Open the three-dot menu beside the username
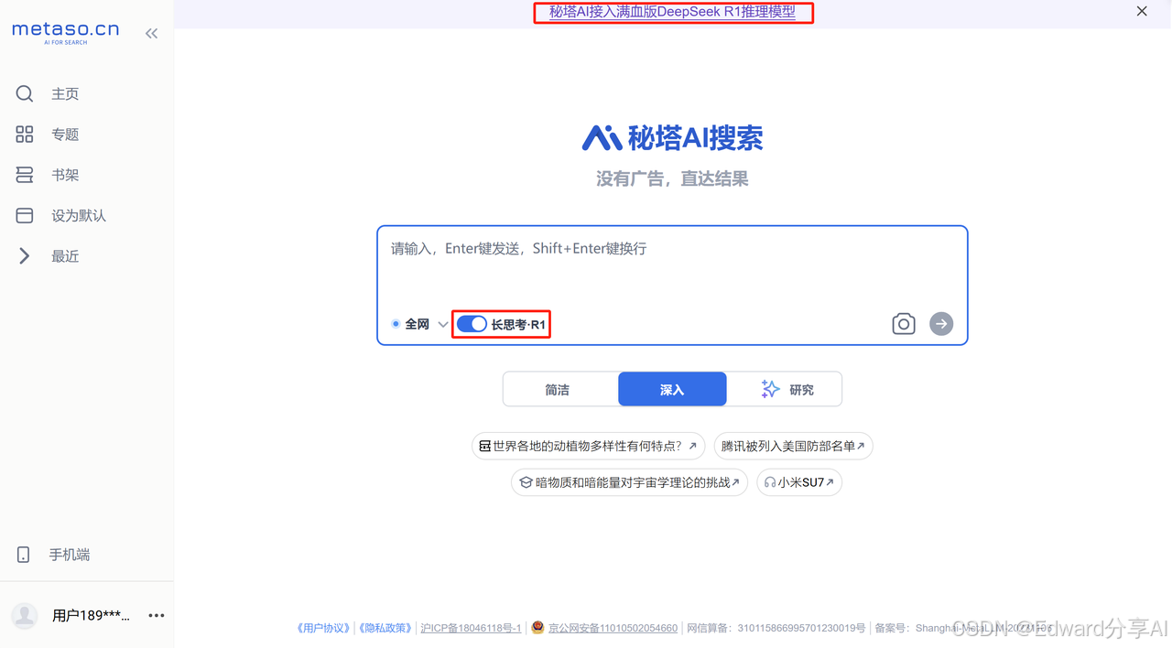 (x=157, y=615)
